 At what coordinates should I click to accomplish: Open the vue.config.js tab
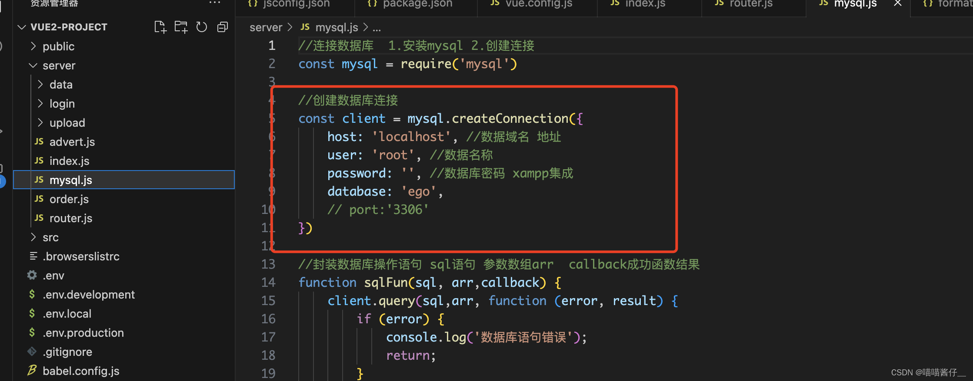pyautogui.click(x=538, y=4)
